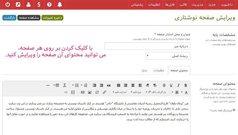The image size is (238, 135).
Task: Insert a hyperlink with the chain icon
Action: click(104, 92)
